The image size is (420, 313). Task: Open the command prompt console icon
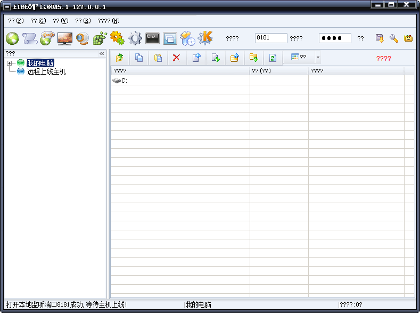click(x=152, y=38)
